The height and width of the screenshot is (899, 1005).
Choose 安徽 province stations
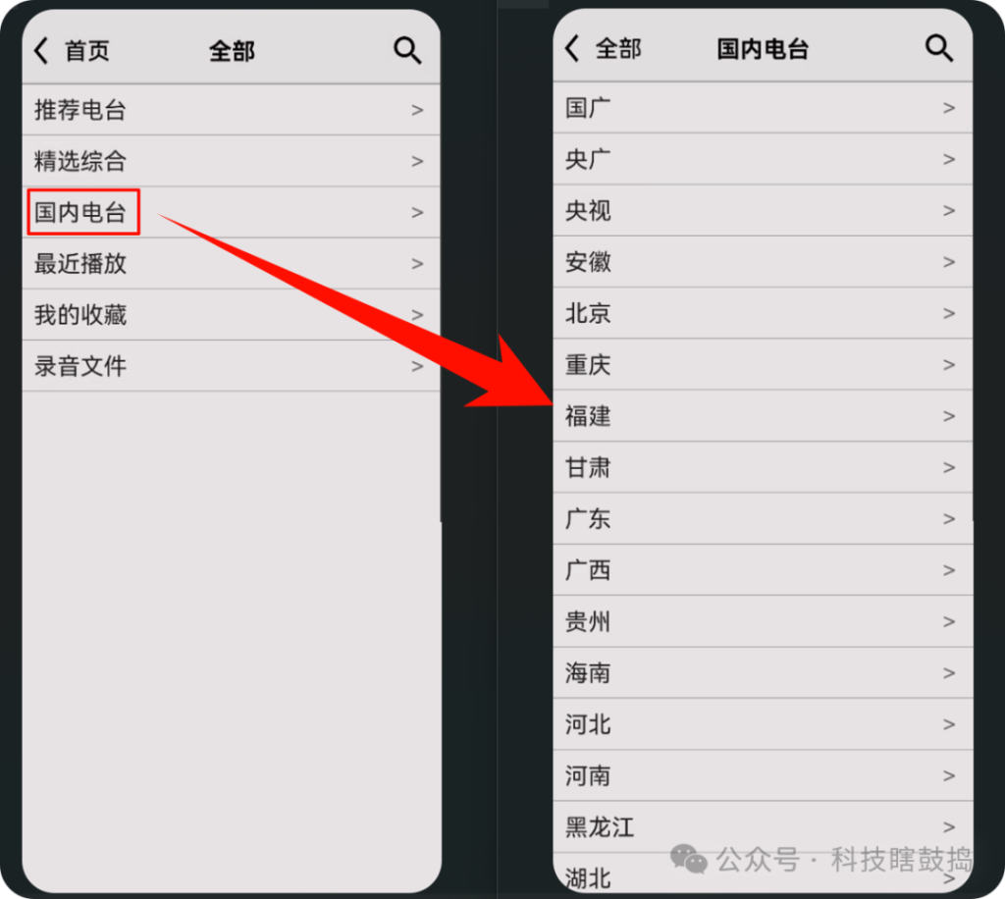(x=763, y=261)
